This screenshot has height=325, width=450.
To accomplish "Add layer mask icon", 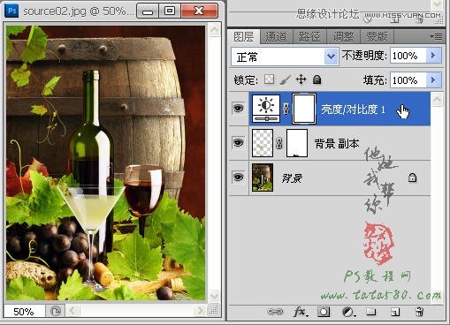I will [x=324, y=312].
